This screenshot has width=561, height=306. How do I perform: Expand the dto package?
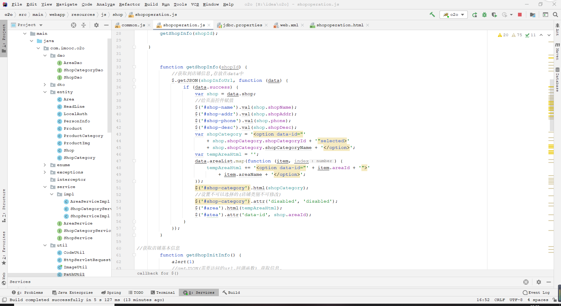pos(45,85)
